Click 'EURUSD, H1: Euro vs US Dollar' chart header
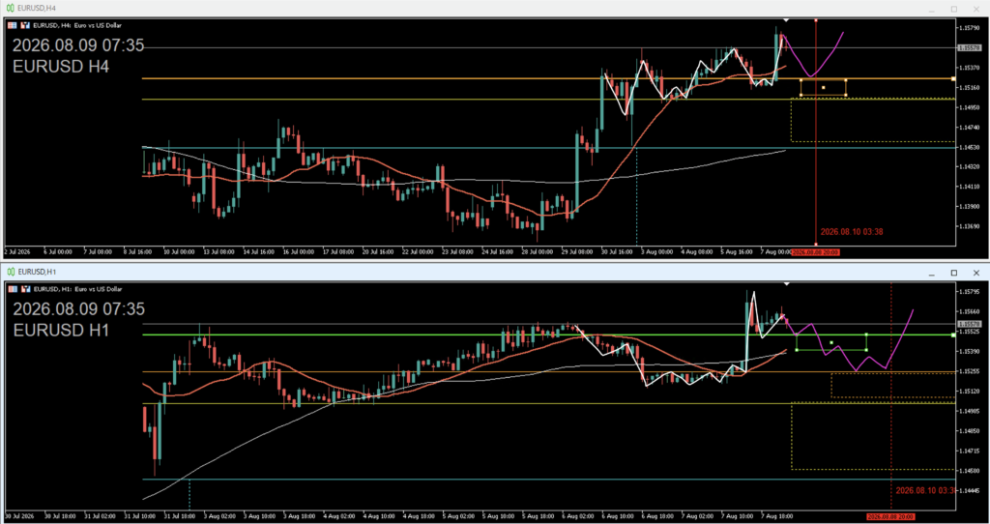This screenshot has width=990, height=524. coord(77,288)
